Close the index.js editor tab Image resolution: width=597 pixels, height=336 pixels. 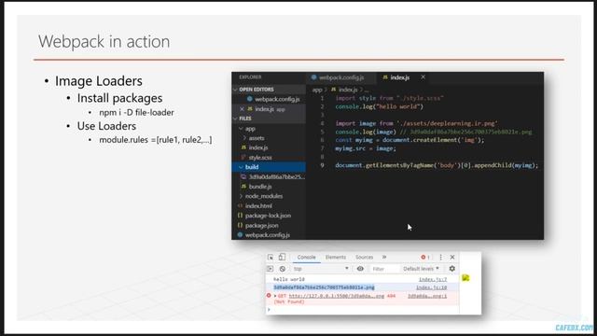[x=423, y=77]
